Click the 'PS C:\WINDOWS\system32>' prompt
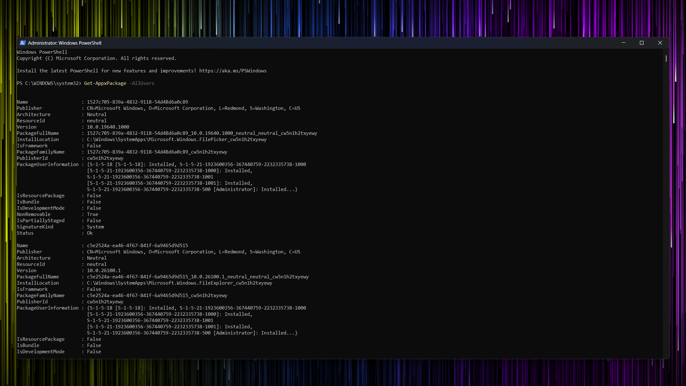The width and height of the screenshot is (686, 386). coord(49,83)
